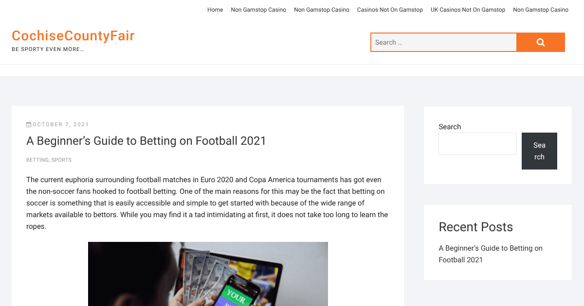Open the SPORTS category link
The width and height of the screenshot is (584, 306).
click(x=61, y=160)
